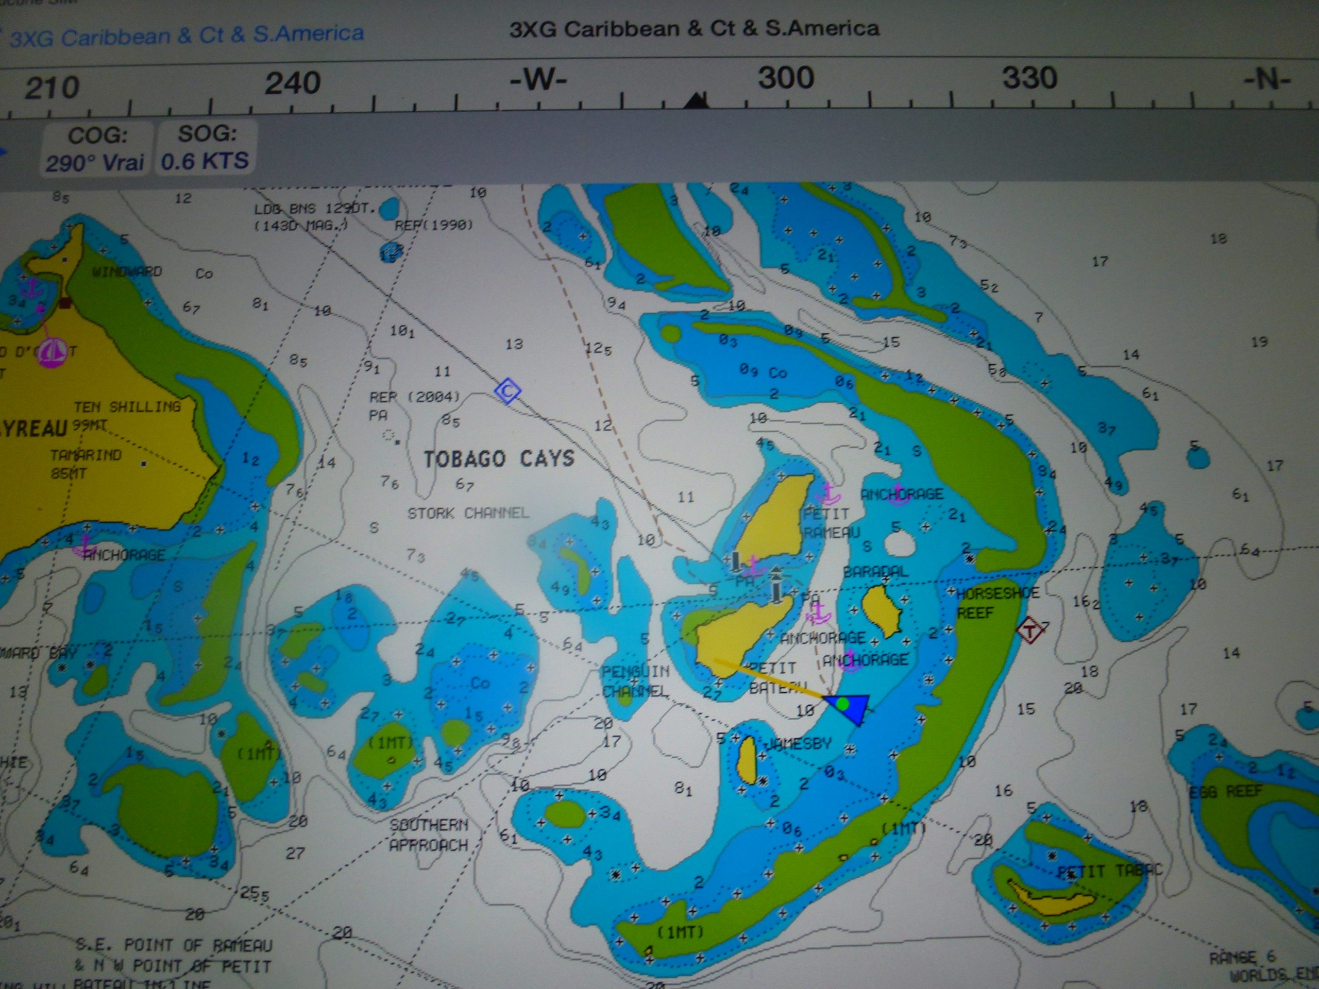Tap the TOBAGO CAYS chart label
This screenshot has height=989, width=1319.
click(x=499, y=458)
